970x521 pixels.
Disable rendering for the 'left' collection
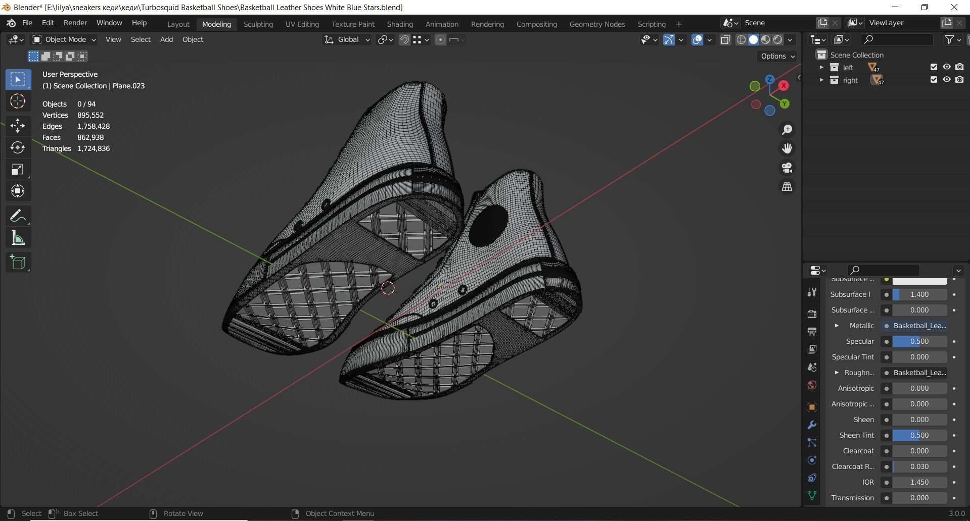[959, 67]
